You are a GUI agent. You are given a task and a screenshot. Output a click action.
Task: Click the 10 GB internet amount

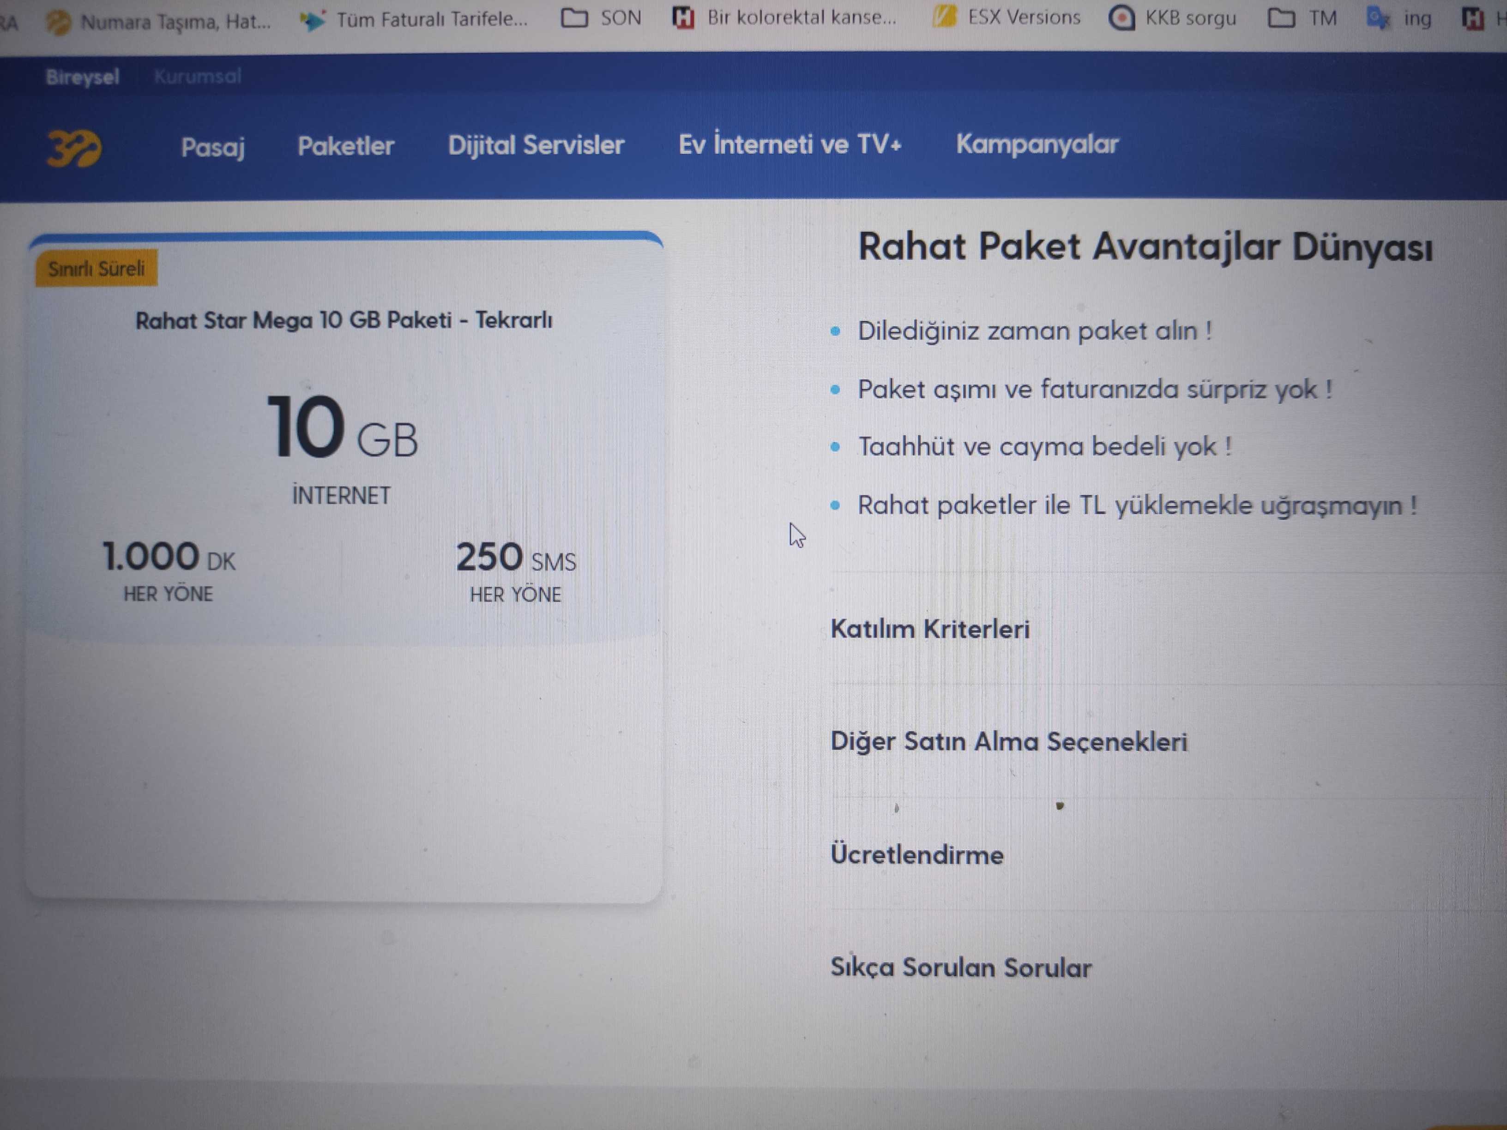click(x=341, y=428)
